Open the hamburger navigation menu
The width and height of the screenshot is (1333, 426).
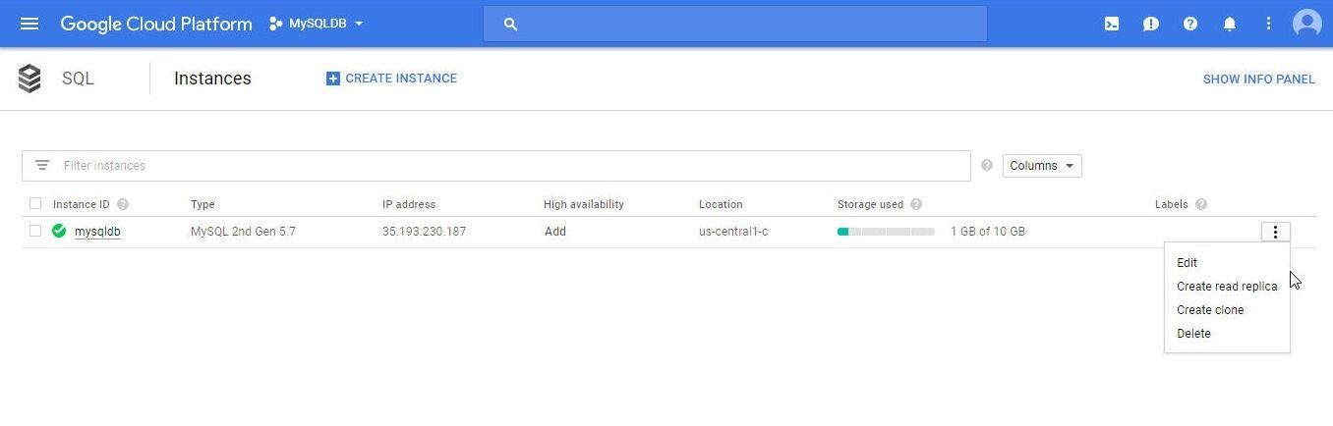[29, 24]
